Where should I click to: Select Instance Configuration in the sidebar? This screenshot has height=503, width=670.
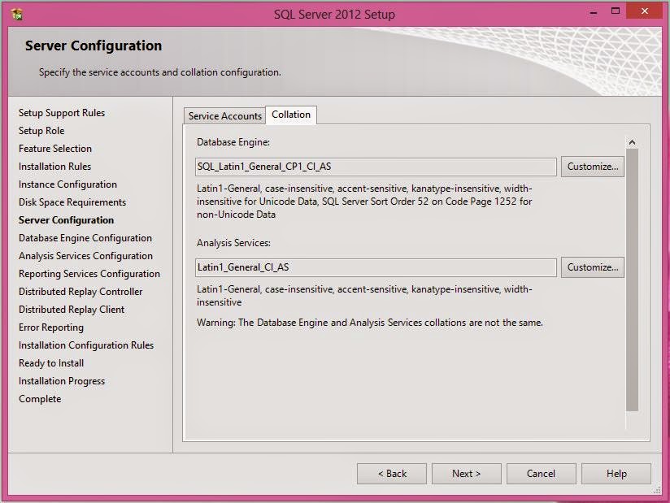[x=67, y=184]
